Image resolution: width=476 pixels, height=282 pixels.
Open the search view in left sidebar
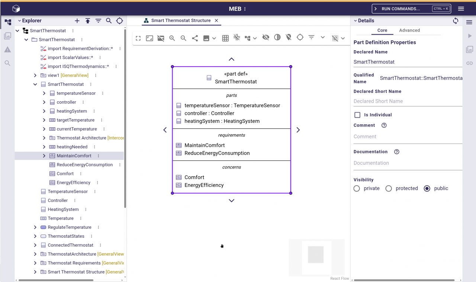pyautogui.click(x=7, y=63)
